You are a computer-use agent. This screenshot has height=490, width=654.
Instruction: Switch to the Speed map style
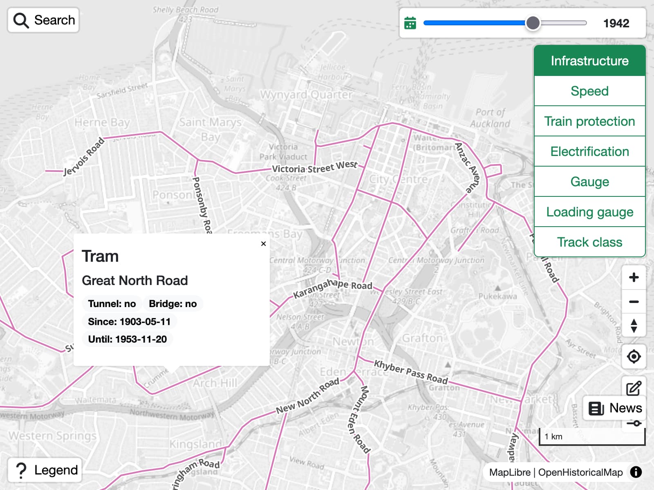pos(589,91)
